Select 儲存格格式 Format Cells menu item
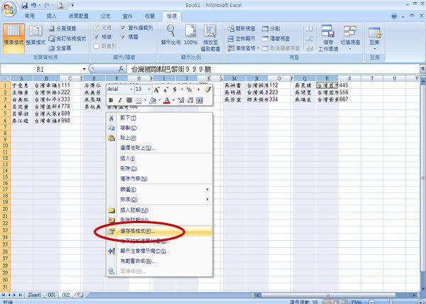This screenshot has height=304, width=426. pyautogui.click(x=159, y=231)
